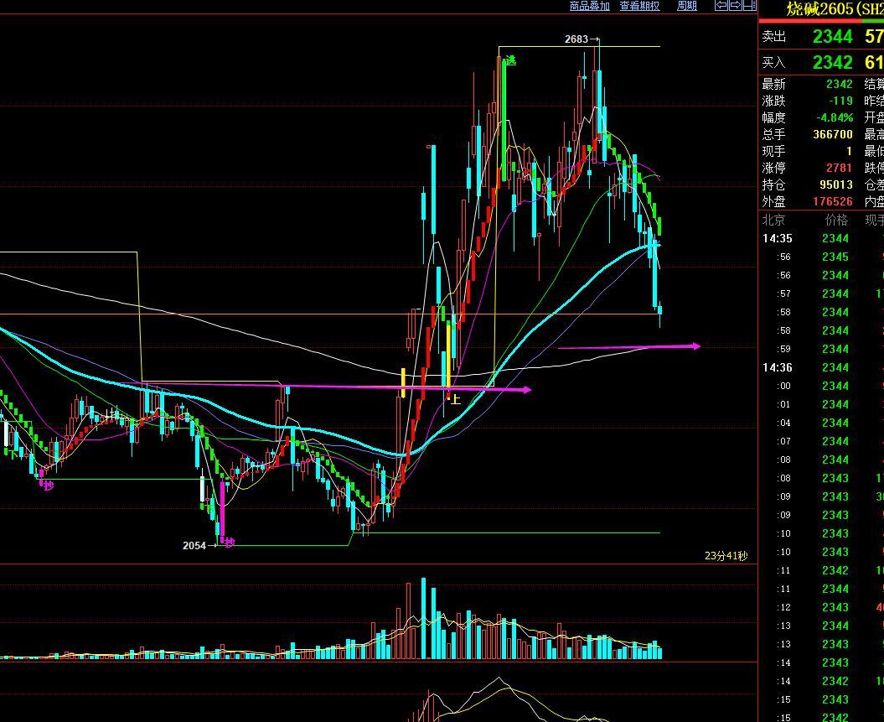Click the yellow 上 signal marker
Viewport: 884px width, 722px height.
(x=456, y=399)
